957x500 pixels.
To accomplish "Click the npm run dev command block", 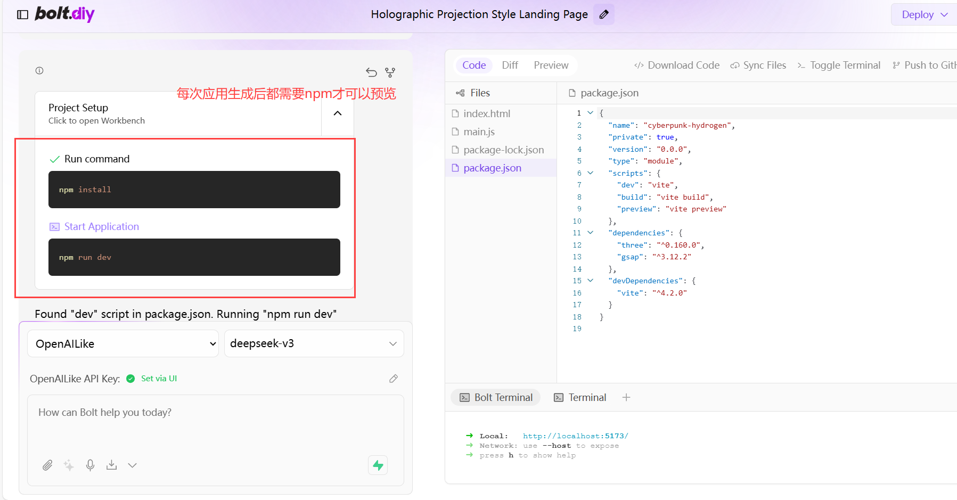I will 194,257.
